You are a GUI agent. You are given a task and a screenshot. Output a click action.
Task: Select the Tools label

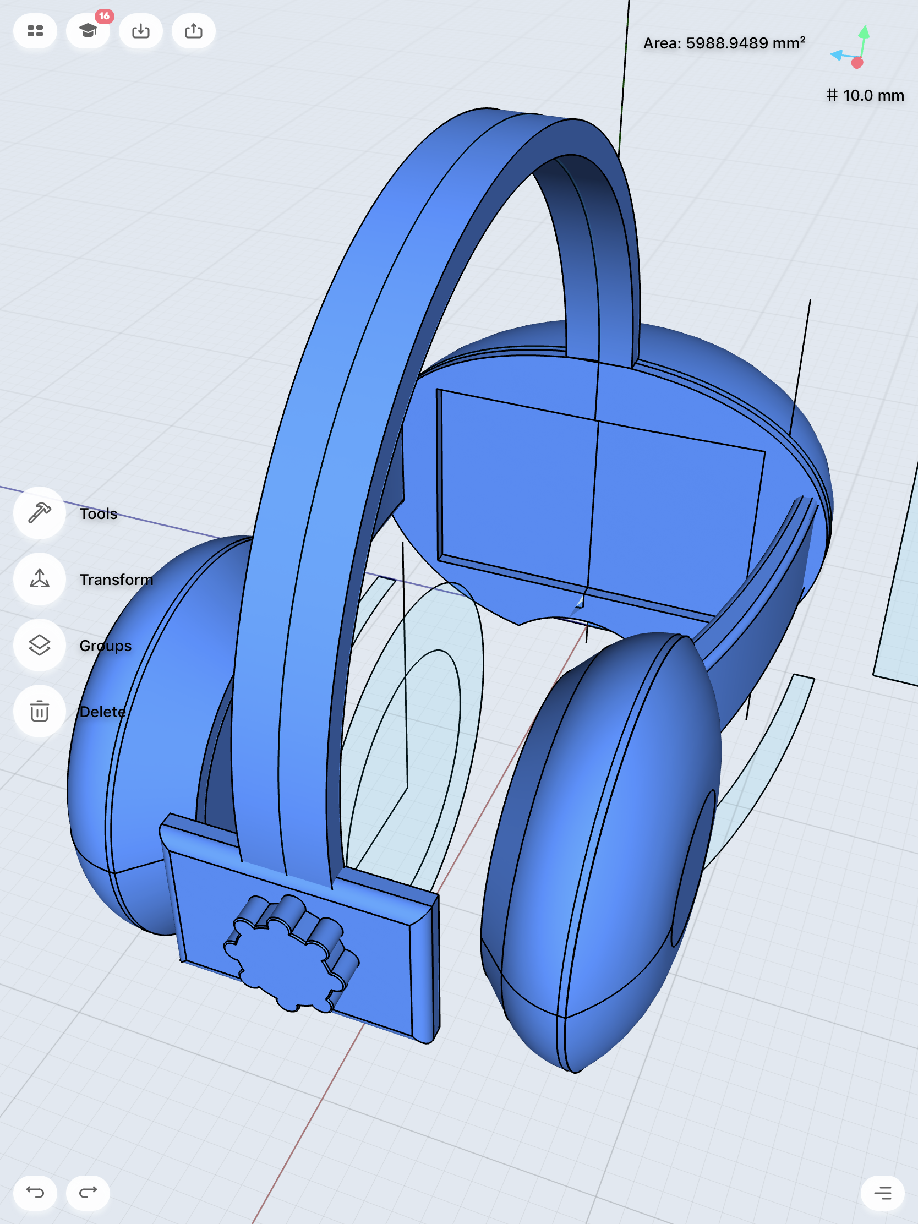click(x=99, y=513)
